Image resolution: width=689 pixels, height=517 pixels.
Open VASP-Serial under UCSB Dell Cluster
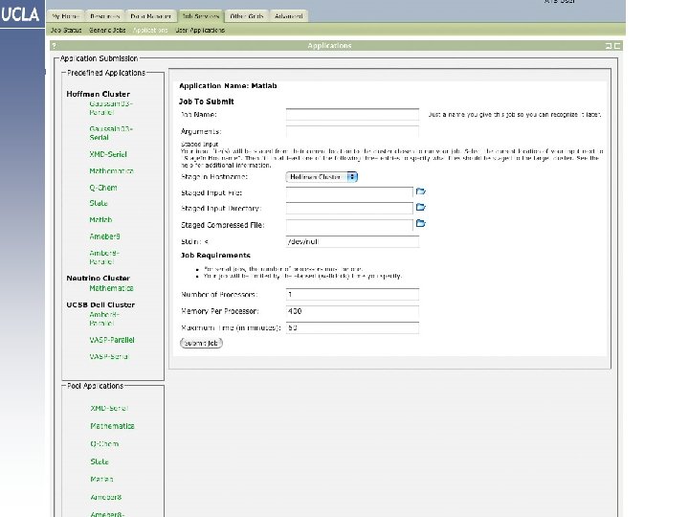(109, 356)
